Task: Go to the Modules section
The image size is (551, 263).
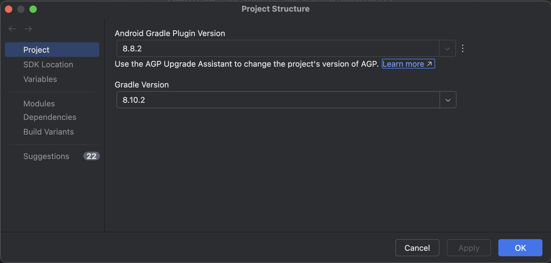Action: (x=39, y=104)
